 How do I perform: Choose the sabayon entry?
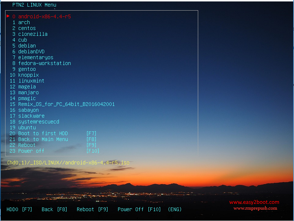pyautogui.click(x=24, y=110)
